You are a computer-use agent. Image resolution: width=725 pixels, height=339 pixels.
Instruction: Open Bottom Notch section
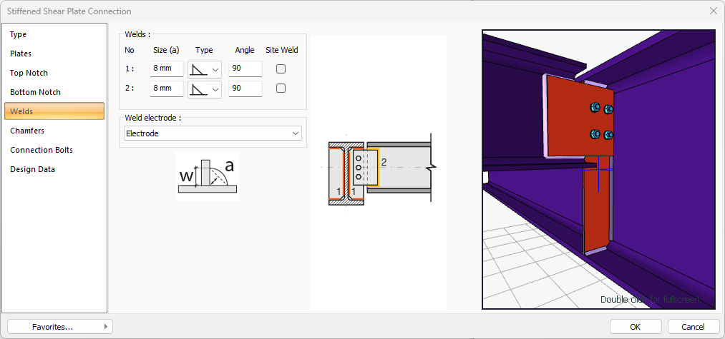(x=35, y=92)
